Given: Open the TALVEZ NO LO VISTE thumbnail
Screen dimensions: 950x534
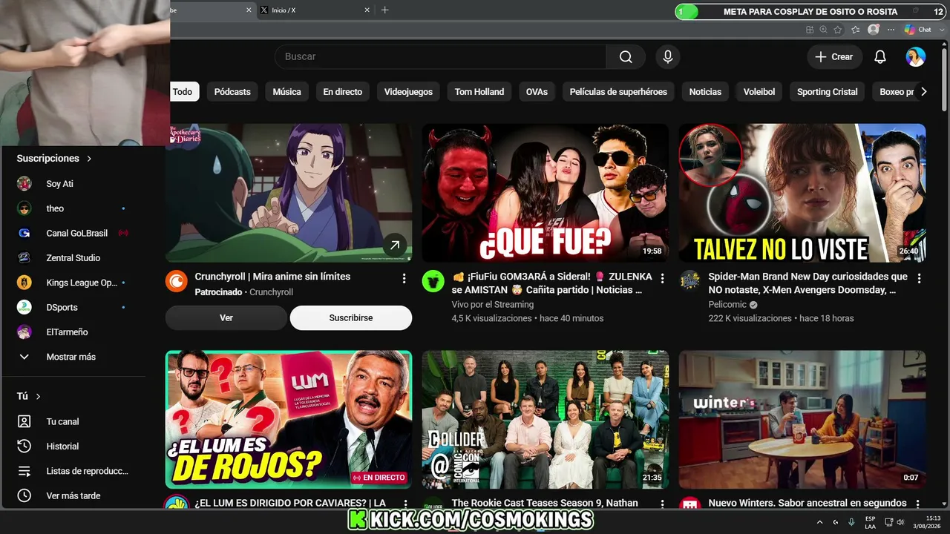Looking at the screenshot, I should (802, 193).
